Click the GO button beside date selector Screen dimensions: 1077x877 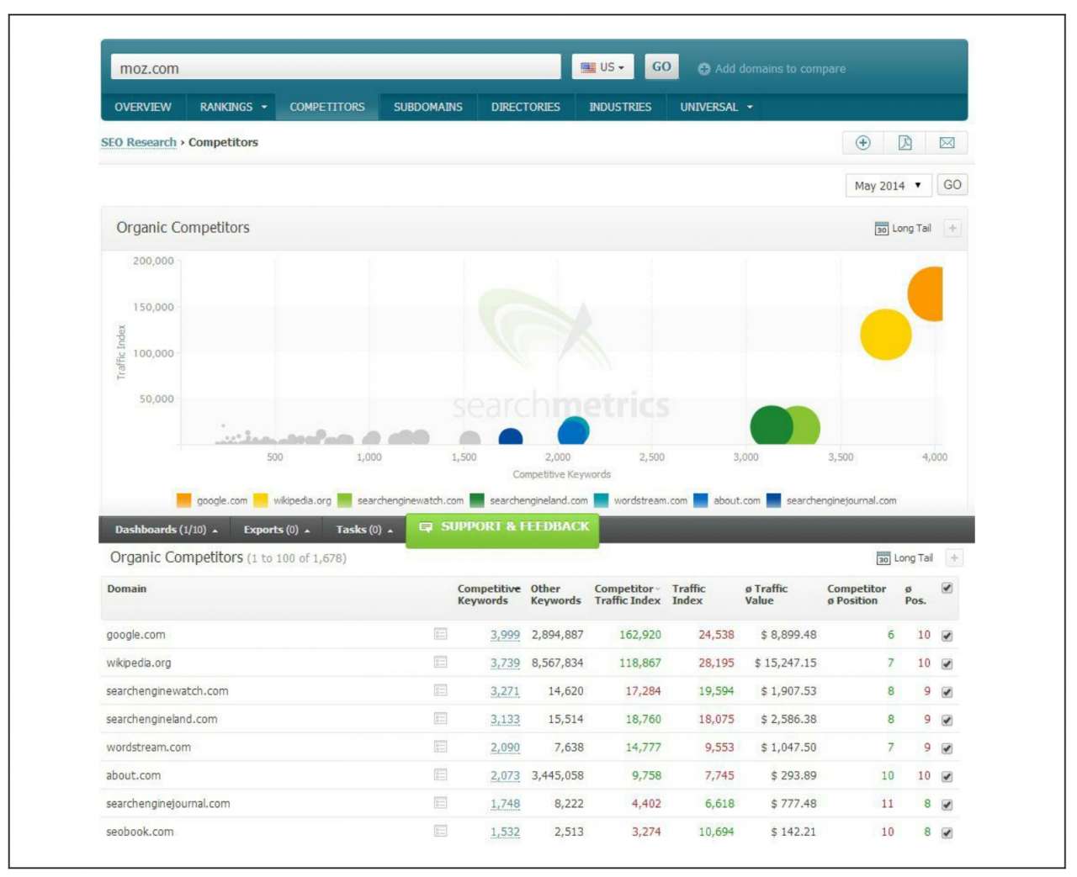click(952, 185)
